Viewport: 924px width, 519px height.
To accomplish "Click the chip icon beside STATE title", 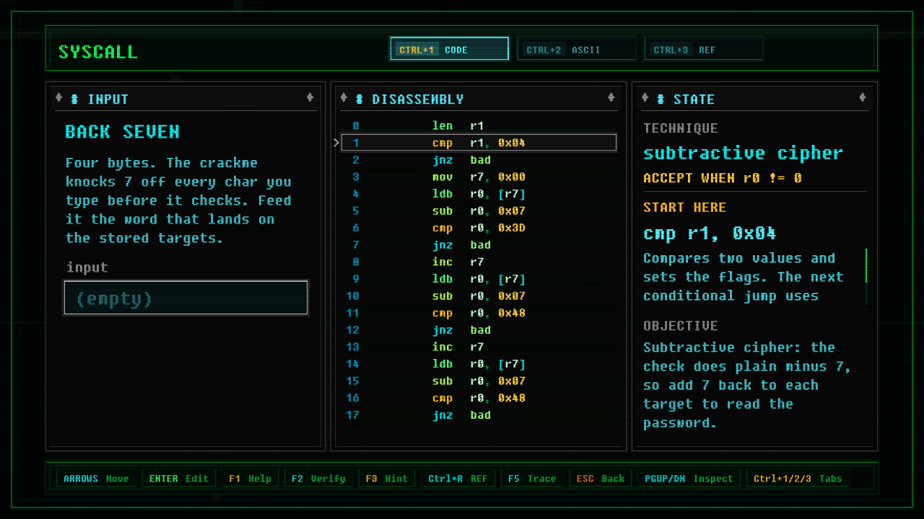I will pyautogui.click(x=661, y=99).
